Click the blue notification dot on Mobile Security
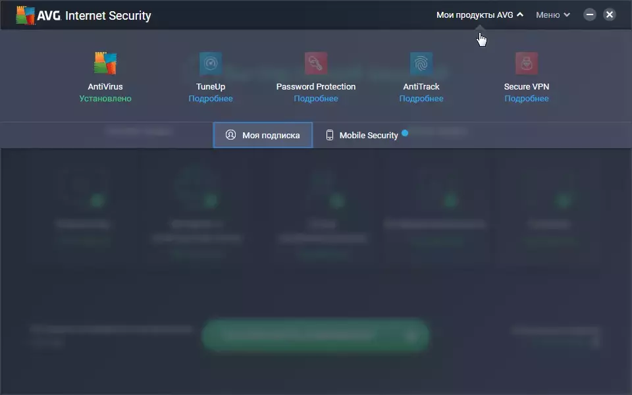This screenshot has height=395, width=632. point(405,133)
